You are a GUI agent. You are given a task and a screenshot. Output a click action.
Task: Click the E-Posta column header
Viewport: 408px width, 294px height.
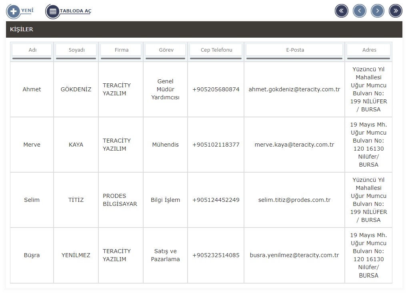[x=294, y=50]
